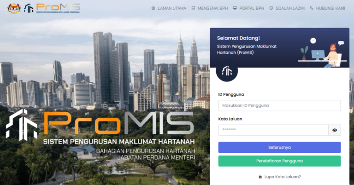Open the Mengenai BPH menu item

pyautogui.click(x=210, y=8)
